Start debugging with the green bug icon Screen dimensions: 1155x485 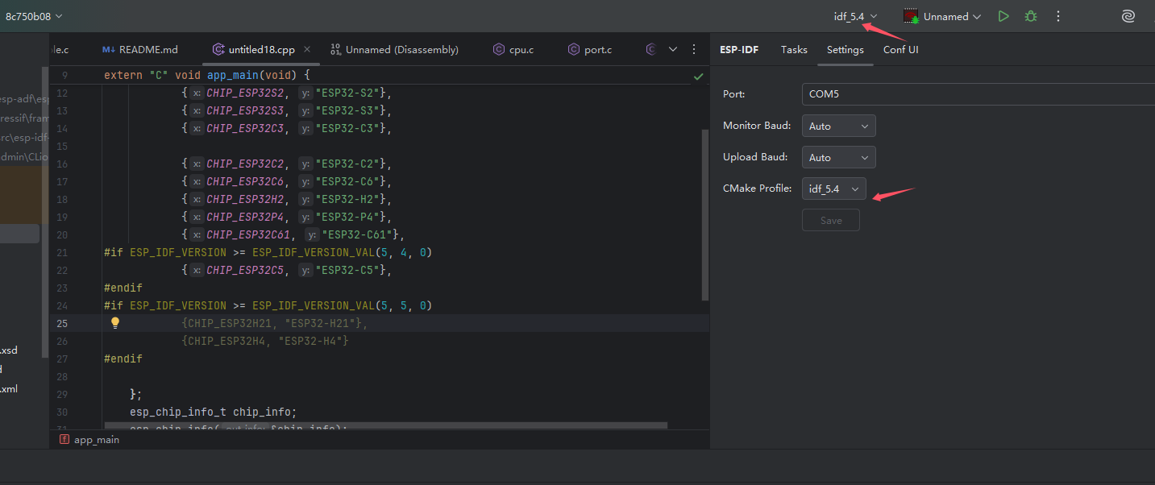[1030, 16]
